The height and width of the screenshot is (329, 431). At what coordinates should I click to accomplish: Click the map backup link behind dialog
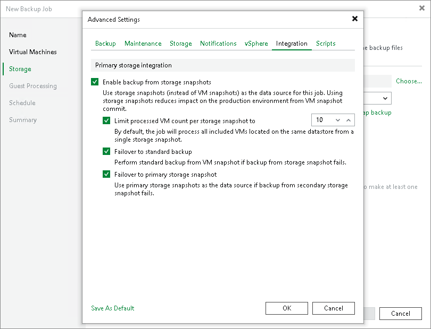pos(377,112)
